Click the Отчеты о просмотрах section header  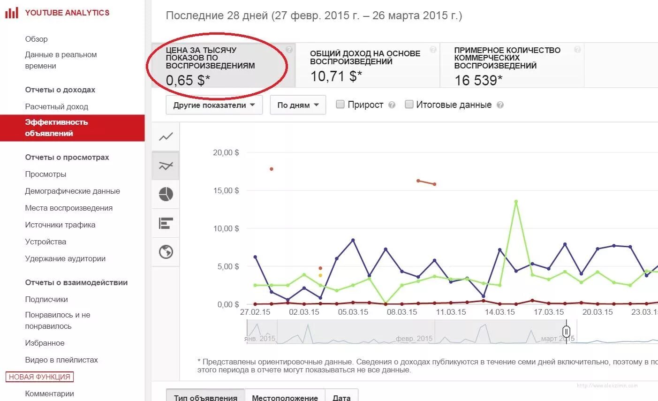coord(67,157)
